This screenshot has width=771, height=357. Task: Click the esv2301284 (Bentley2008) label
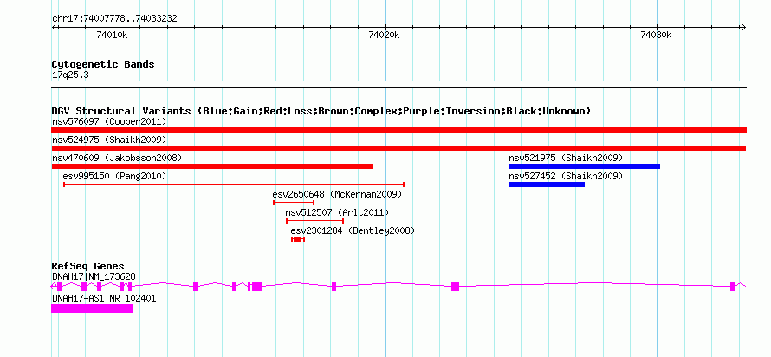tap(353, 230)
